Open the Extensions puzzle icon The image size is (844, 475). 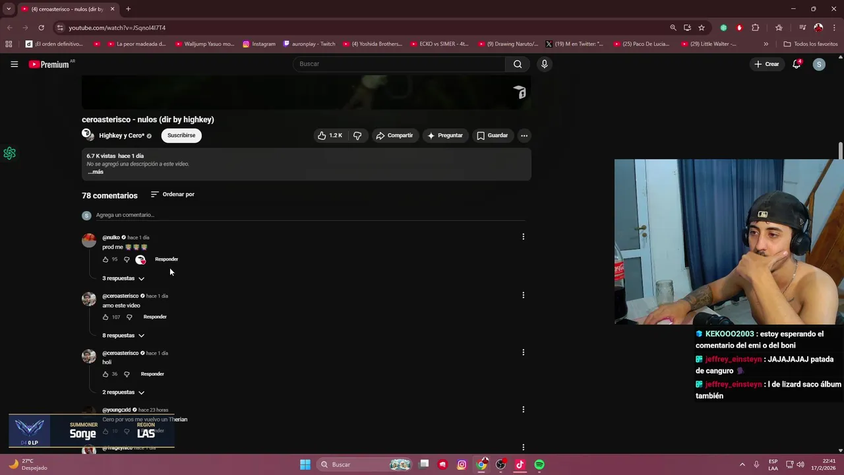click(x=756, y=28)
